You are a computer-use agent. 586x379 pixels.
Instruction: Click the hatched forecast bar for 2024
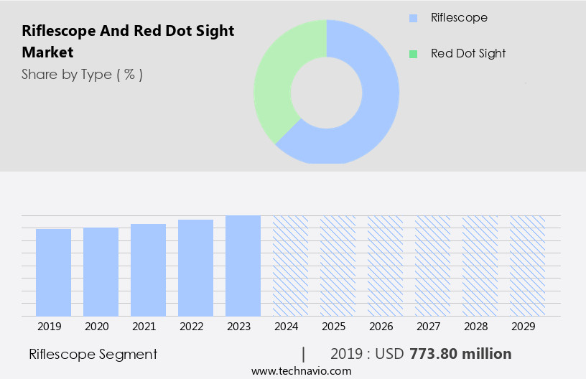click(290, 266)
